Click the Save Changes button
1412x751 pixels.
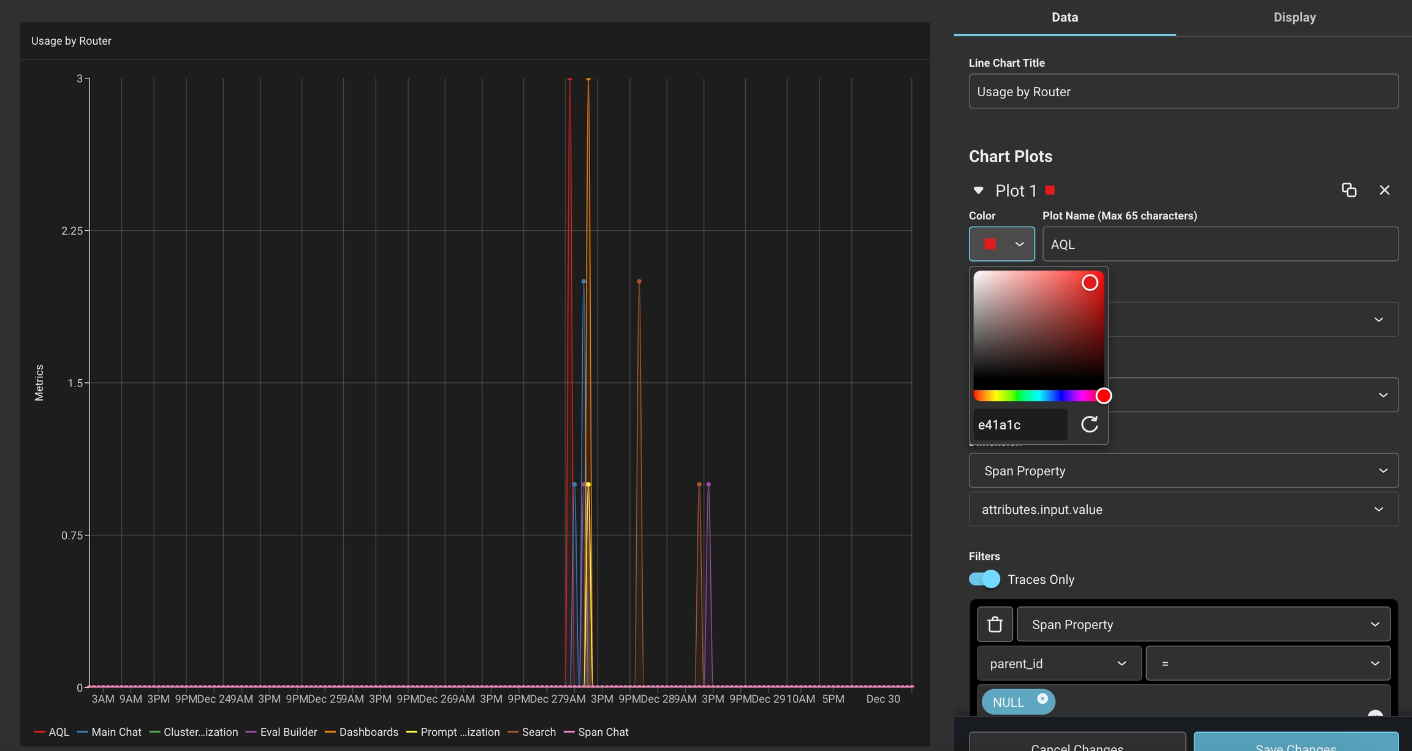pyautogui.click(x=1296, y=742)
